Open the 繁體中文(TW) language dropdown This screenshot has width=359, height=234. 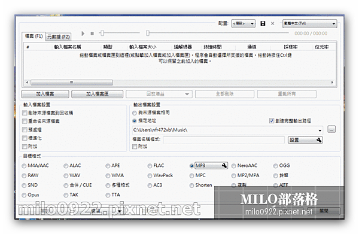(309, 23)
